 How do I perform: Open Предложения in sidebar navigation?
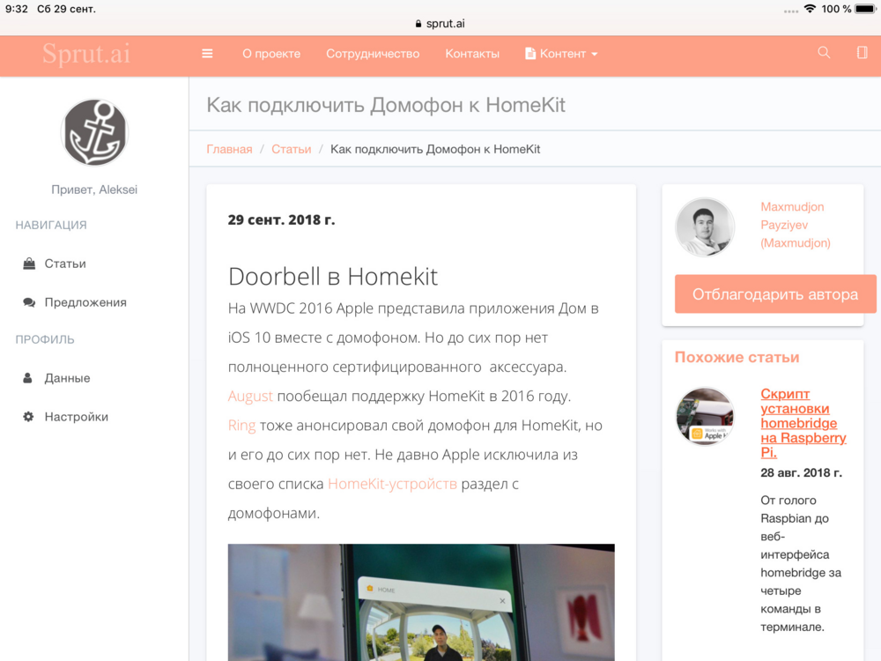[85, 302]
